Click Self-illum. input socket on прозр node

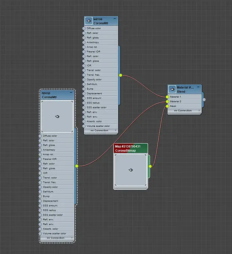[40, 192]
